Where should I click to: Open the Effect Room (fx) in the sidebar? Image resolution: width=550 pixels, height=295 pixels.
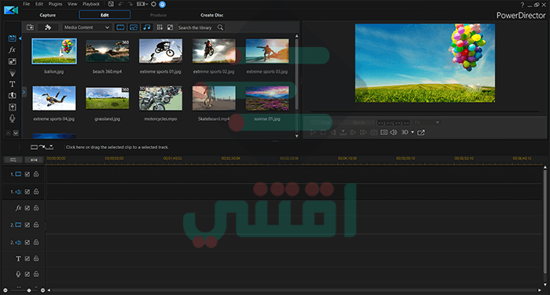(x=13, y=49)
